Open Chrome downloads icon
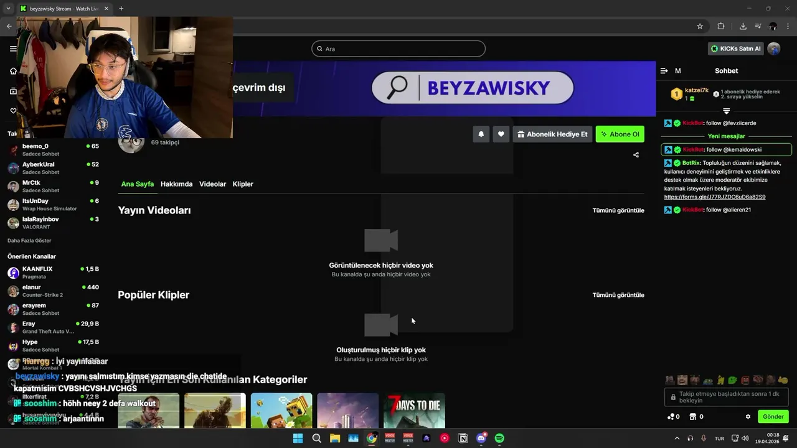This screenshot has width=797, height=448. point(743,26)
